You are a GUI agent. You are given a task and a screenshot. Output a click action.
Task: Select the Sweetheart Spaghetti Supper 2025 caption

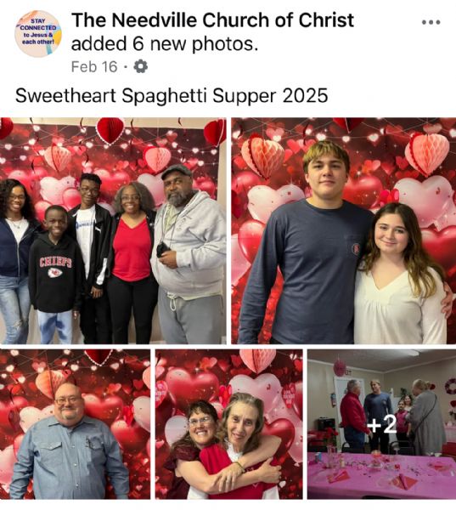click(172, 96)
